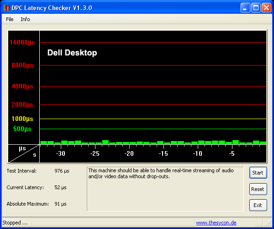Click the -15 time axis label
The image size is (274, 229).
click(163, 154)
